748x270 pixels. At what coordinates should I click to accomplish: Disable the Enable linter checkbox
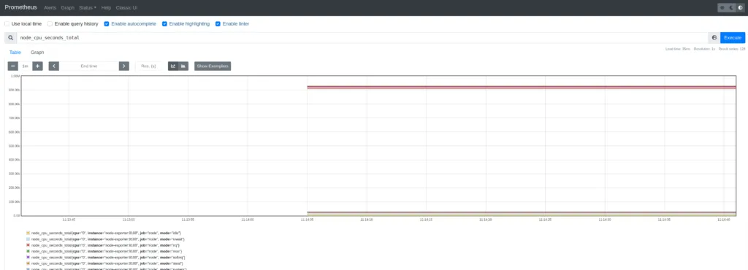coord(218,24)
